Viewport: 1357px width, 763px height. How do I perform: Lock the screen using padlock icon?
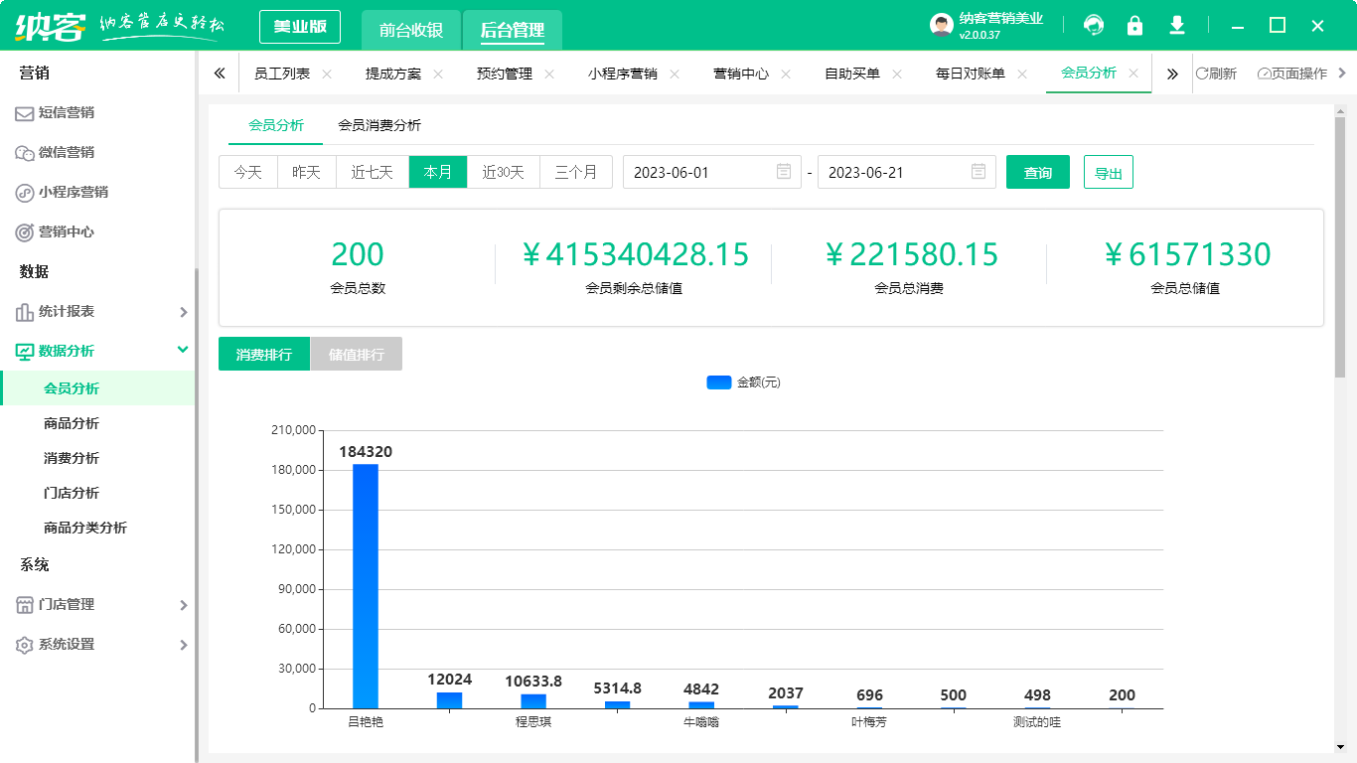[x=1135, y=25]
